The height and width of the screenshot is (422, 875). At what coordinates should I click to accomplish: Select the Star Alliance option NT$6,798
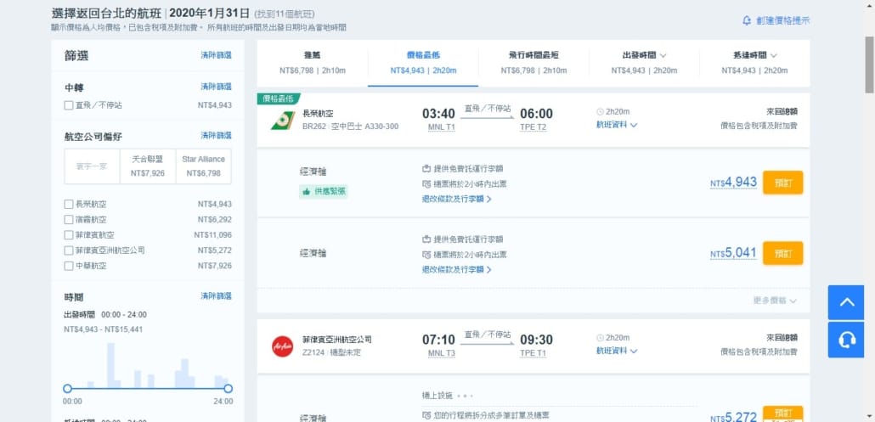coord(203,166)
